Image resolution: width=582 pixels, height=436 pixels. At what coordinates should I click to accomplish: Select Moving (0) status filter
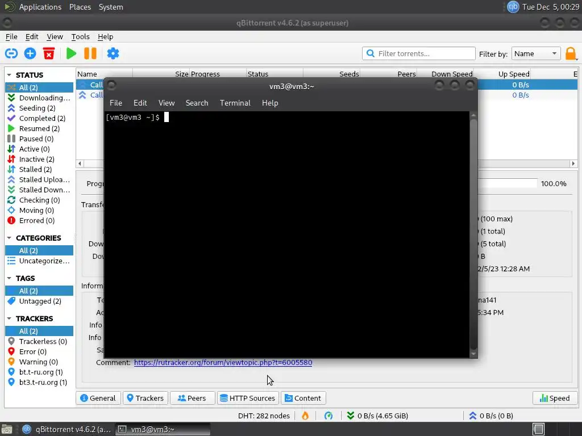pos(39,210)
